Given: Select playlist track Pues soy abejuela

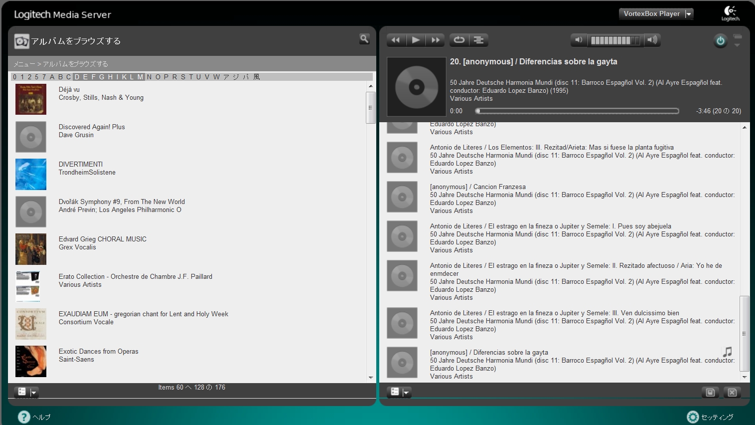Looking at the screenshot, I should pos(551,226).
